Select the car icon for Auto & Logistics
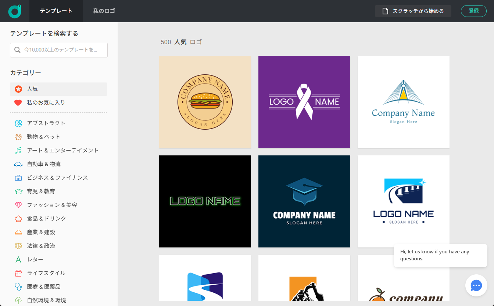This screenshot has width=494, height=306. 18,164
